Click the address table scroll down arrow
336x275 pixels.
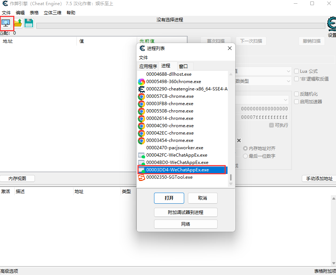coord(334,263)
